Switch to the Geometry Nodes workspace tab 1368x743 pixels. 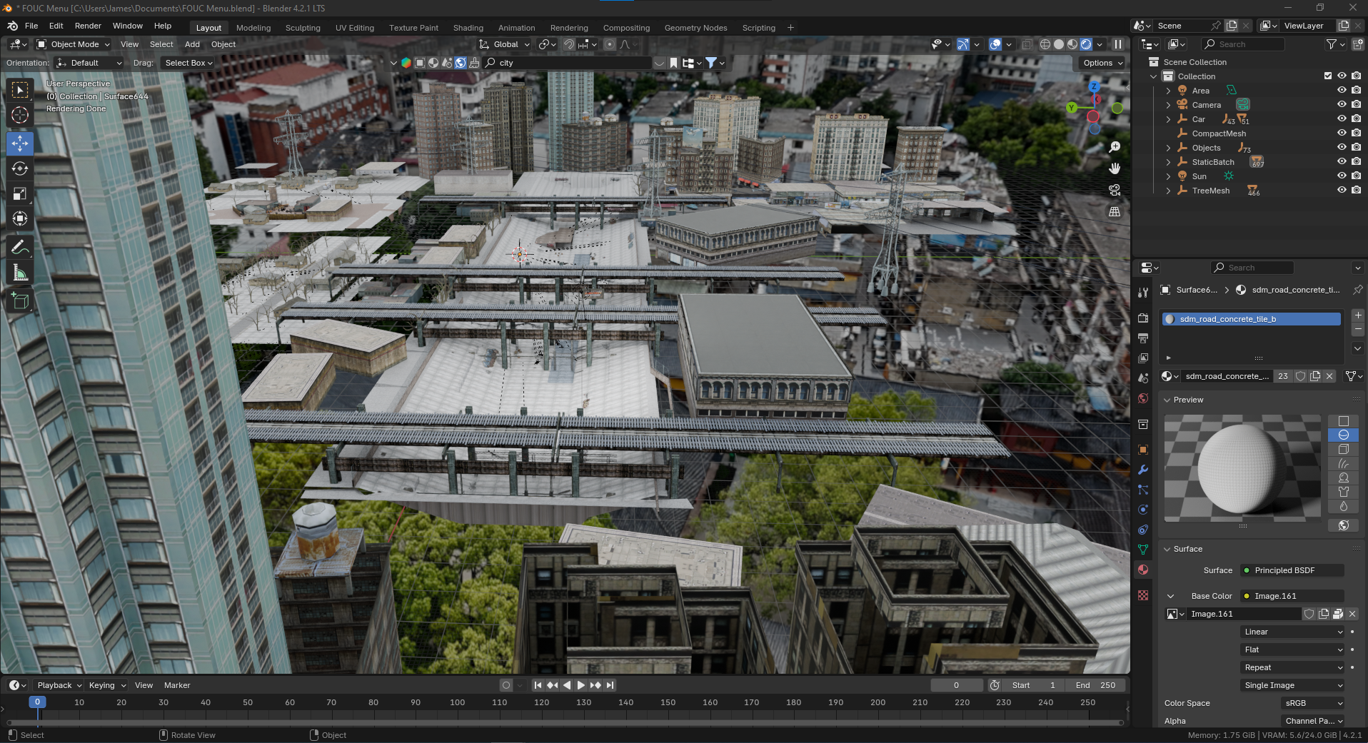[695, 28]
